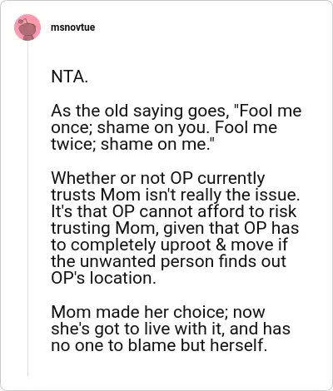Click the line 'the unwanted person finds out'
The height and width of the screenshot is (391, 333).
(168, 261)
